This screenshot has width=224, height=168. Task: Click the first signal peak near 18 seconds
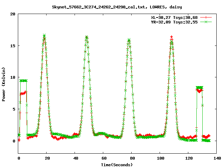point(44,35)
